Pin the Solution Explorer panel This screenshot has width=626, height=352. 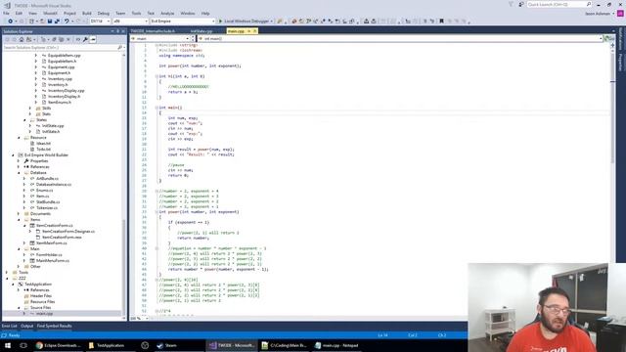[117, 31]
